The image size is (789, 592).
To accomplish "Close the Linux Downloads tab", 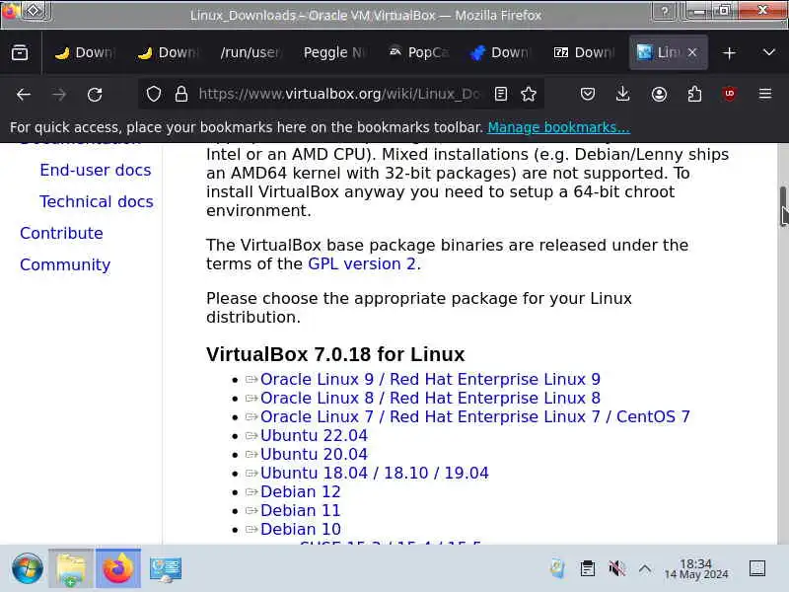I will (692, 52).
